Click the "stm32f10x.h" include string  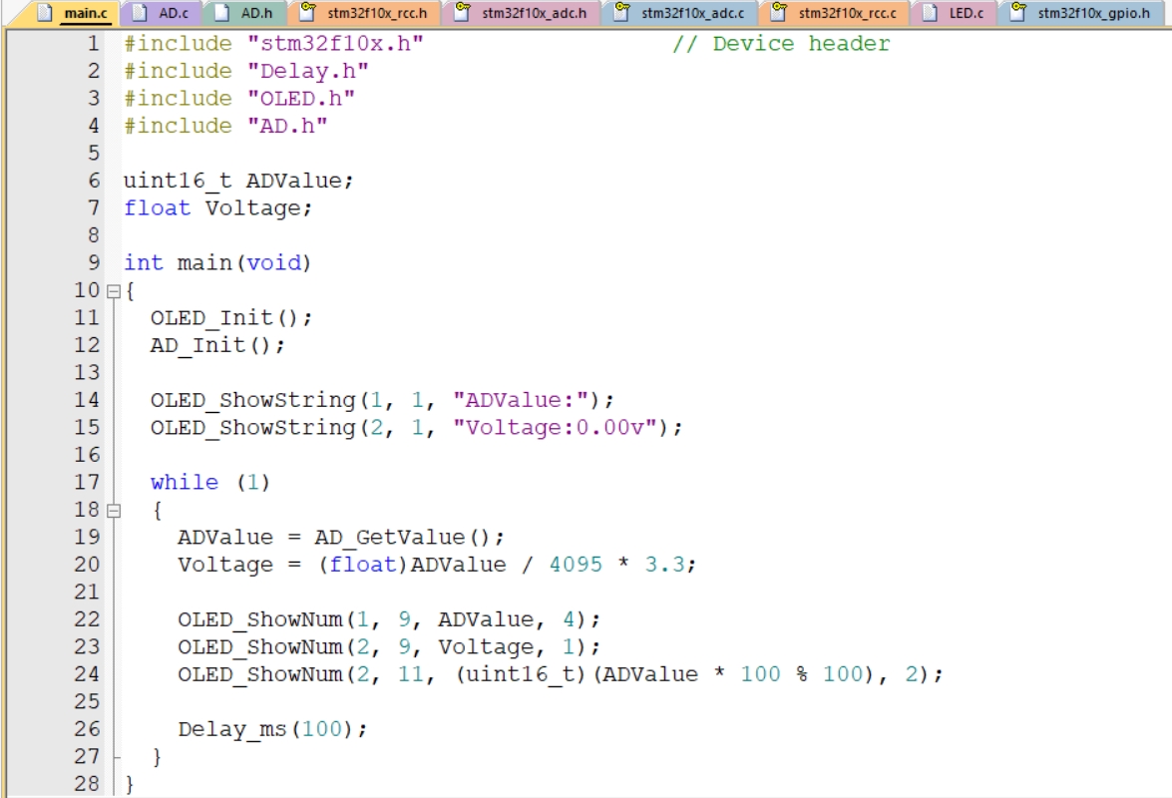(x=335, y=43)
